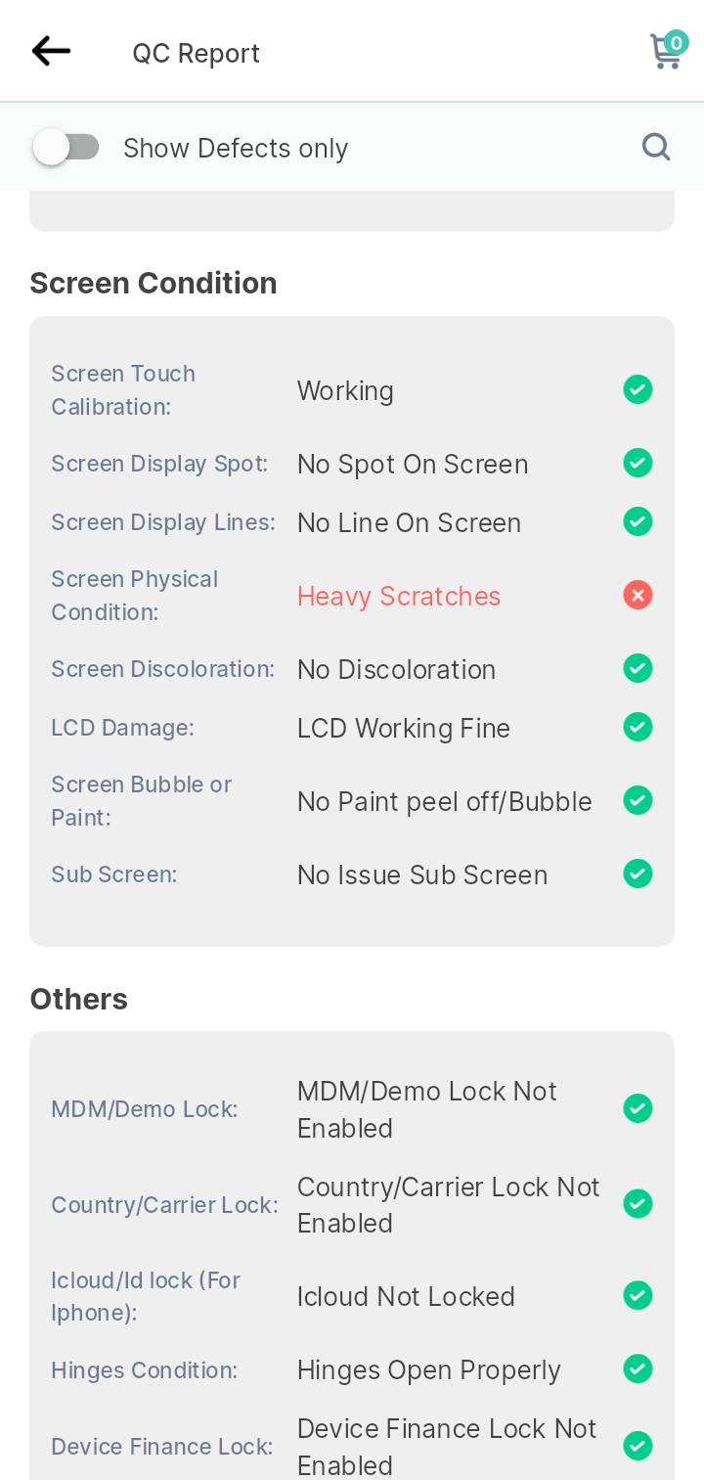Click green check for Icloud Not Locked
Viewport: 704px width, 1480px height.
(638, 1295)
